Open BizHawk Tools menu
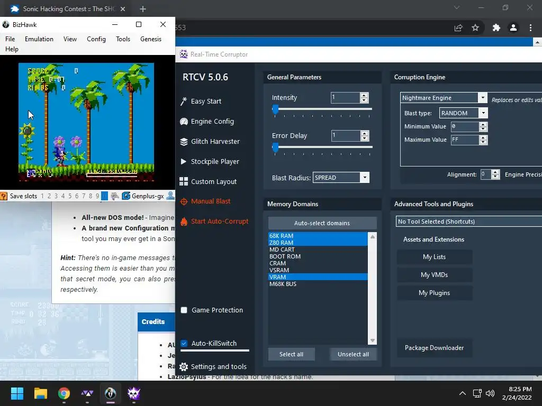Viewport: 542px width, 406px height. click(123, 39)
